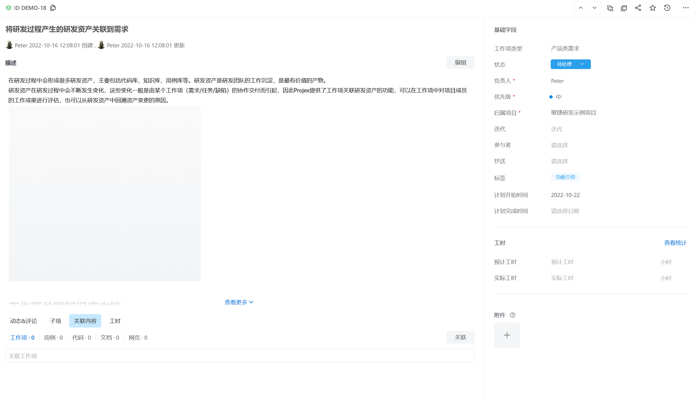Copy the work item ID DEMO-18
Screen dimensions: 694x399
[x=53, y=8]
